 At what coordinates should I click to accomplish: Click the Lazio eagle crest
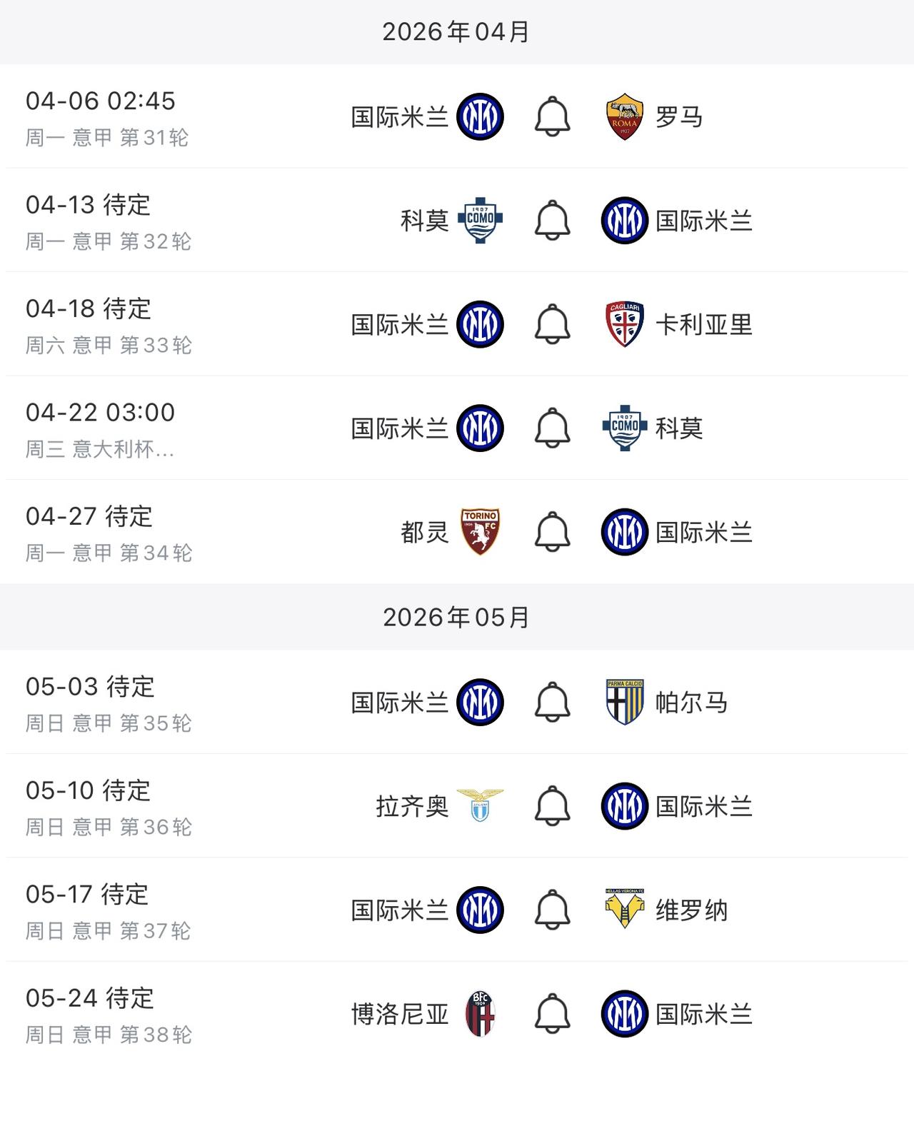[480, 805]
